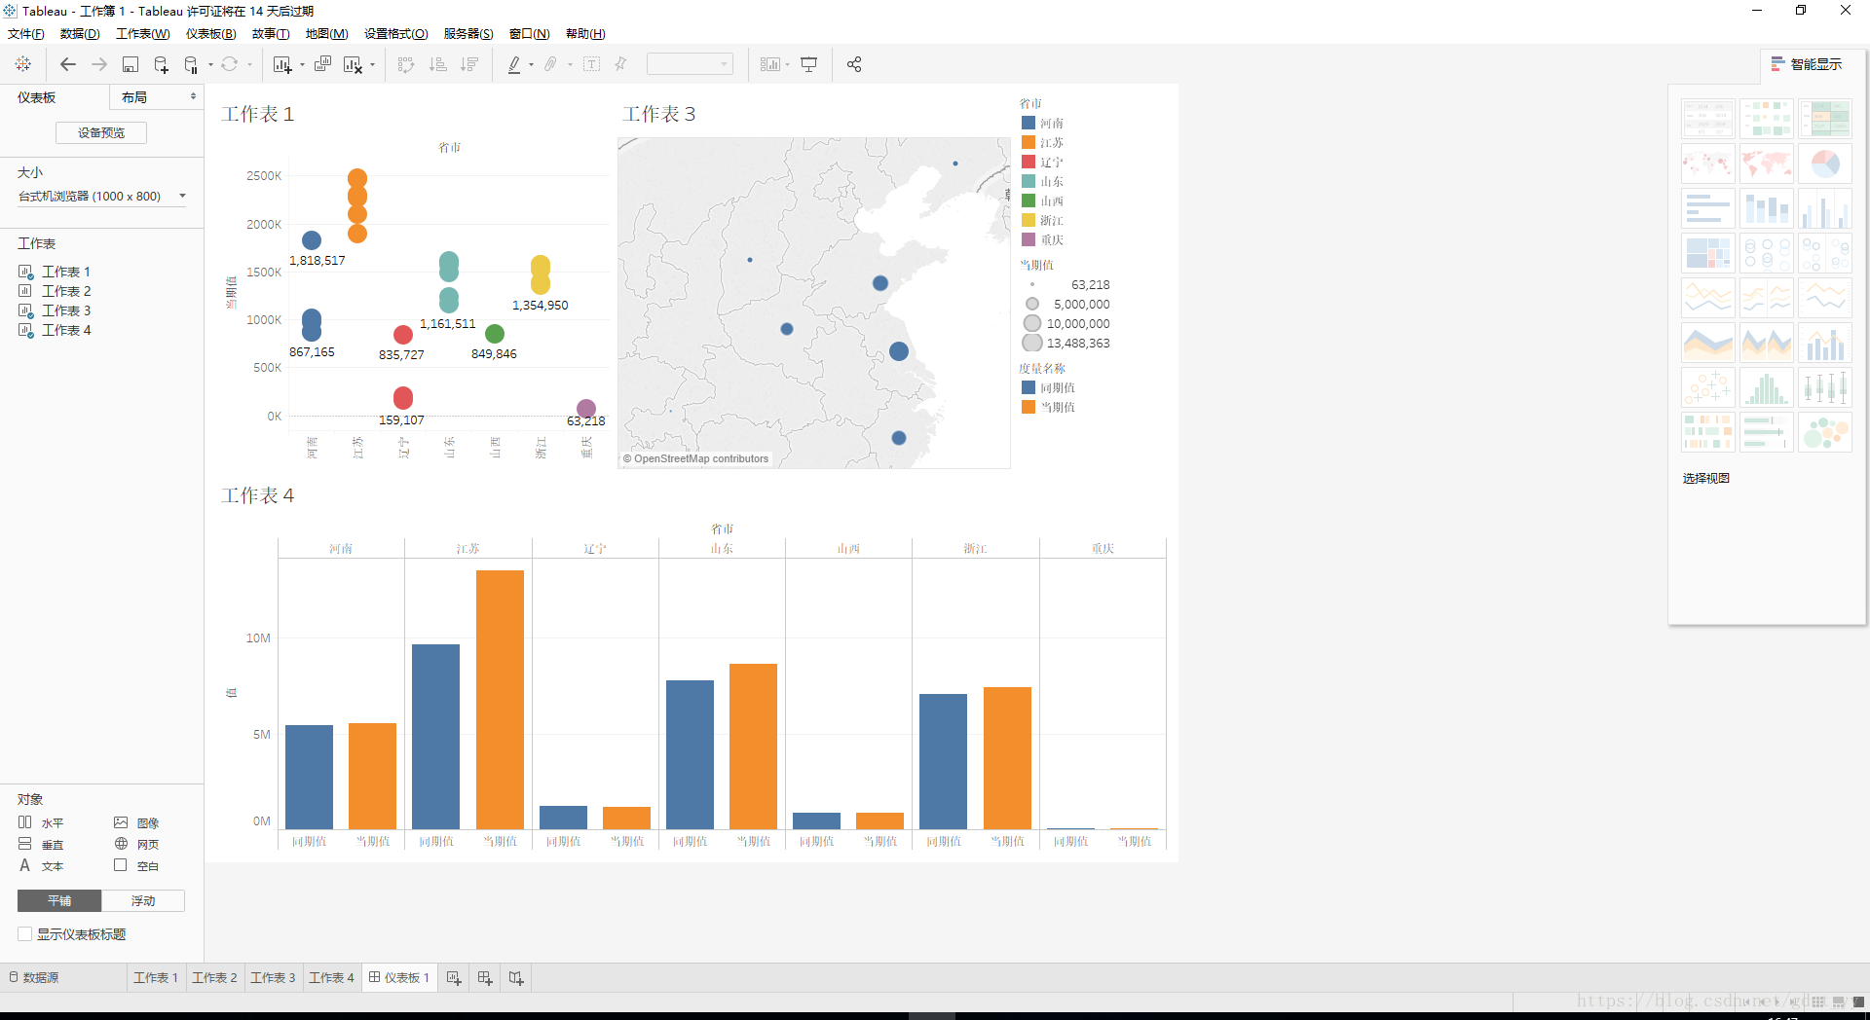Start presentation mode icon
The width and height of the screenshot is (1870, 1020).
808,64
